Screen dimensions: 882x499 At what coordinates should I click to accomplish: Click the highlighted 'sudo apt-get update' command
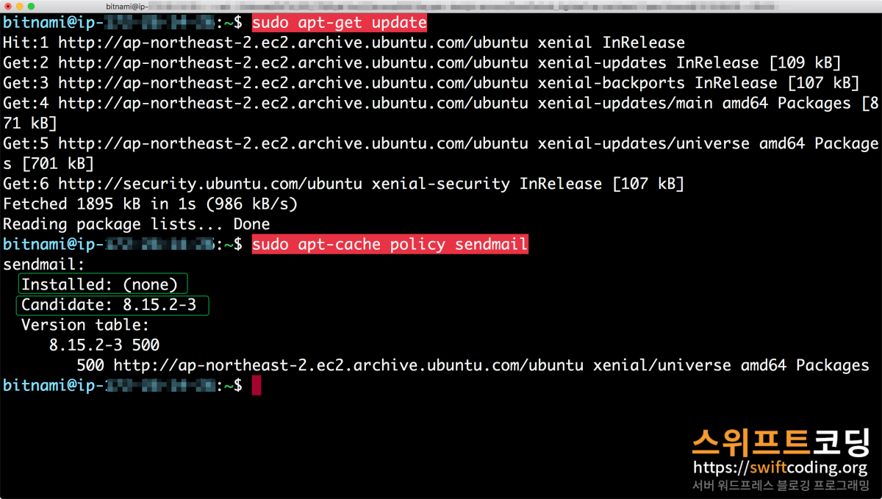point(339,23)
